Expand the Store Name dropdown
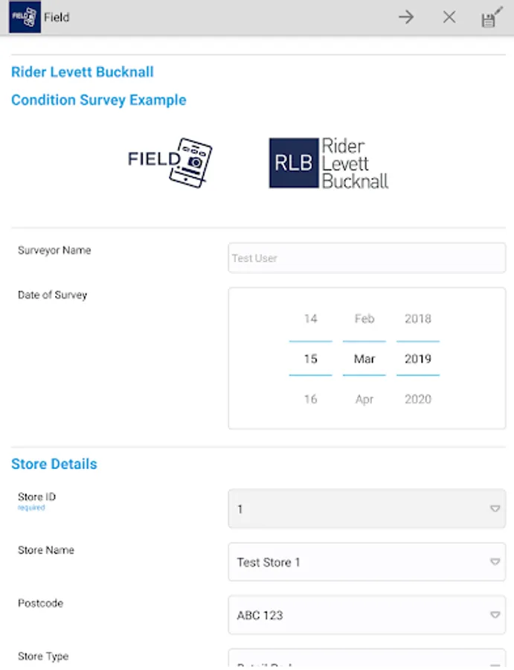 pyautogui.click(x=495, y=562)
